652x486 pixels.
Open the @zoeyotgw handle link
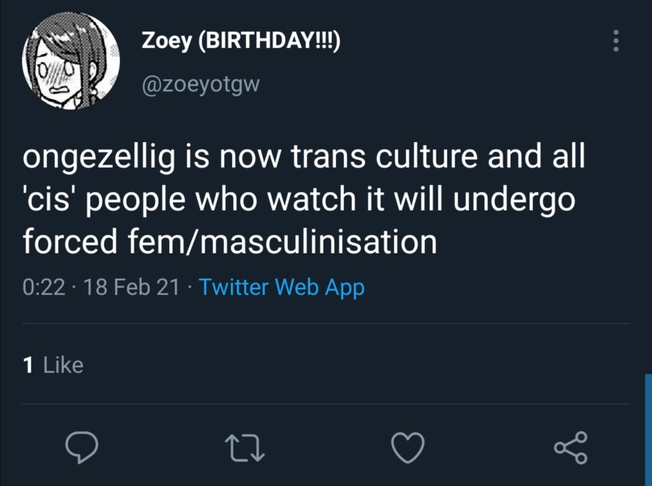[x=200, y=85]
